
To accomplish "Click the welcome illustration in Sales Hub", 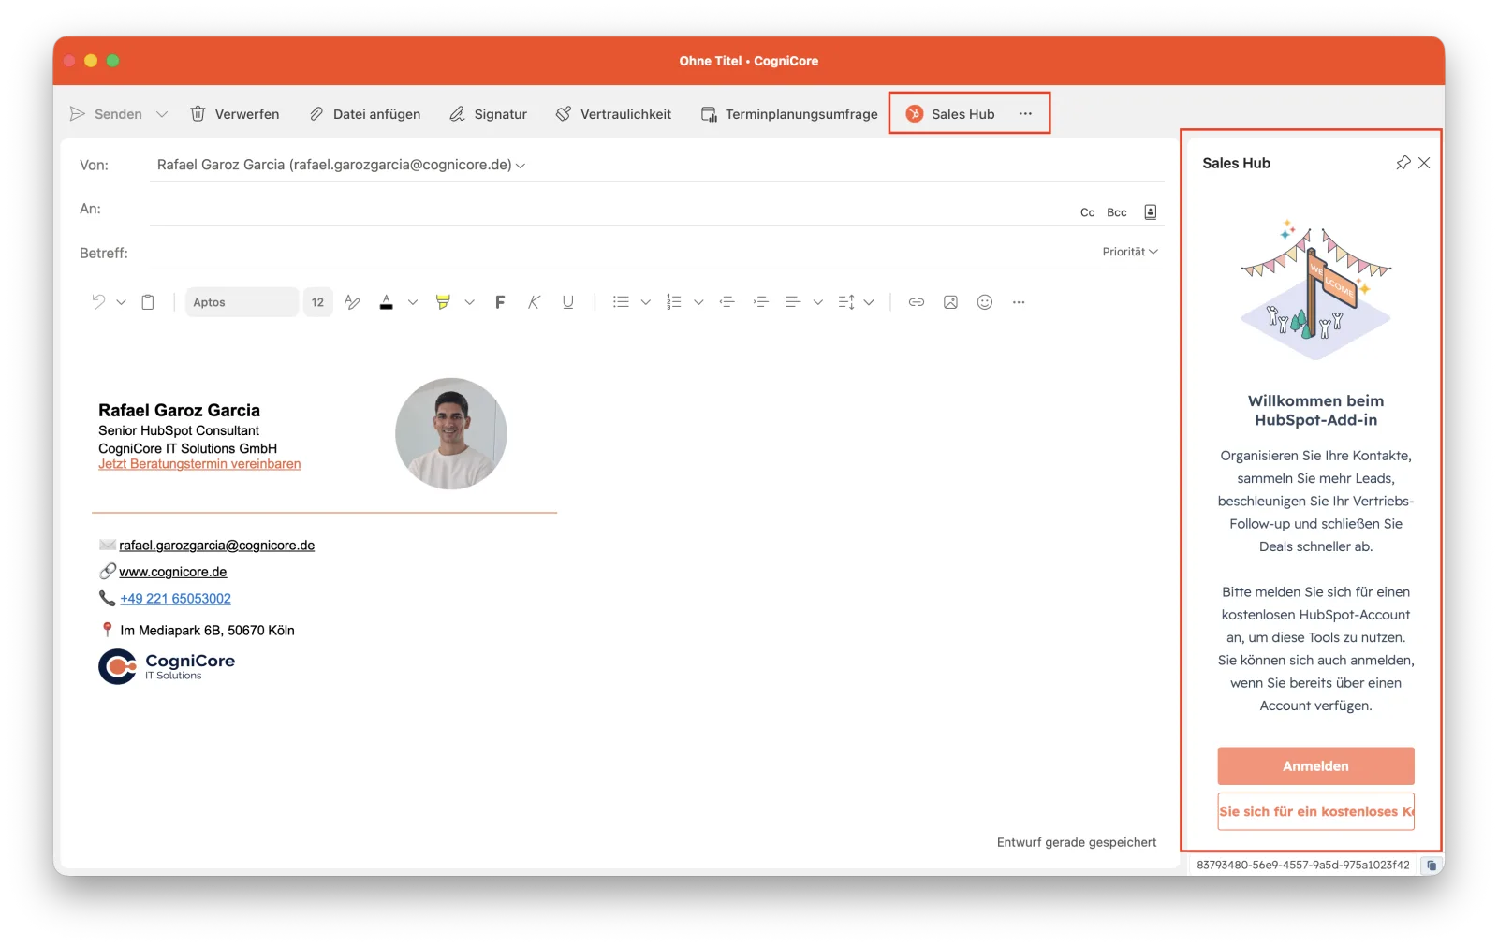I will (1315, 290).
